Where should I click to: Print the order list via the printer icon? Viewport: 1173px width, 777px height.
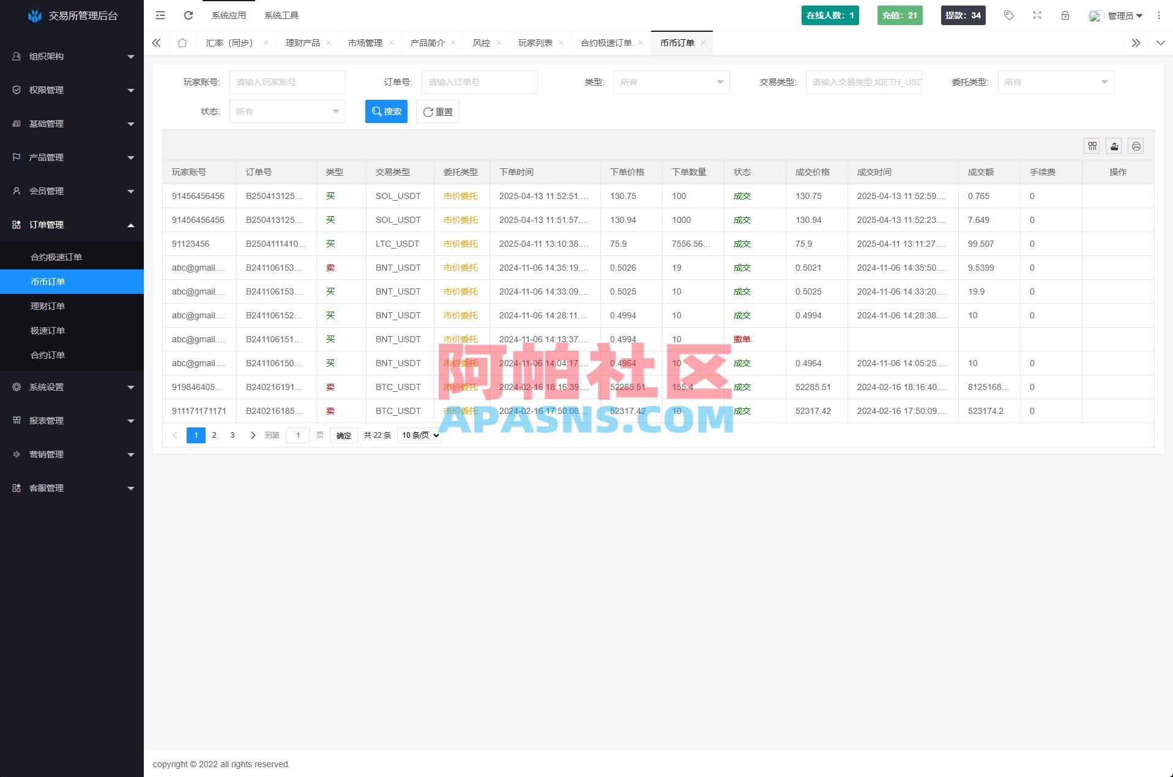click(1135, 146)
